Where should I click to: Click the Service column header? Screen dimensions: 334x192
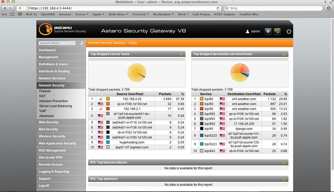(x=206, y=94)
